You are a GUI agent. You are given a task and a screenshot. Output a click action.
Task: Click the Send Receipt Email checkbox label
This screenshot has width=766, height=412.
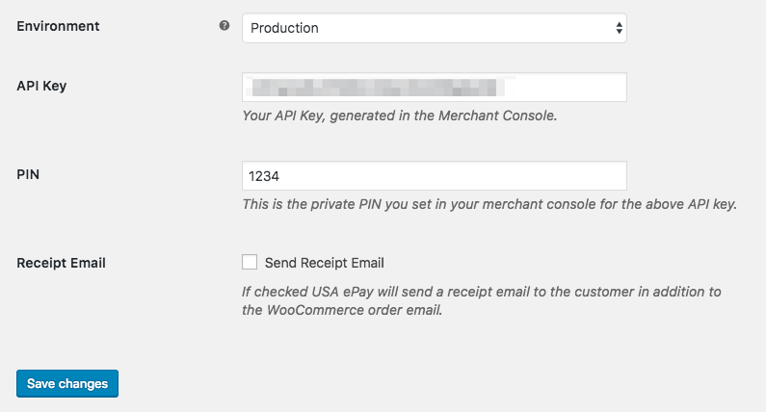coord(325,263)
